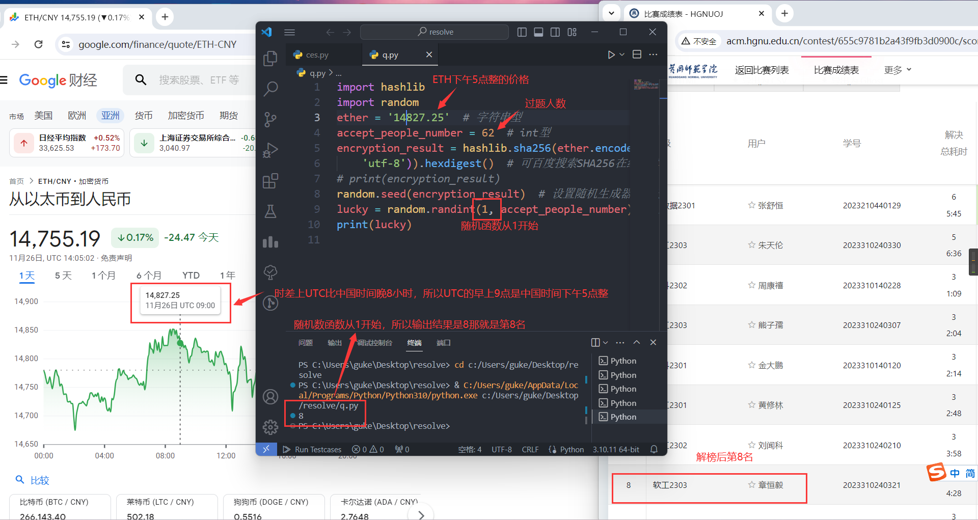The width and height of the screenshot is (978, 520).
Task: Open the run options dropdown arrow
Action: 622,54
